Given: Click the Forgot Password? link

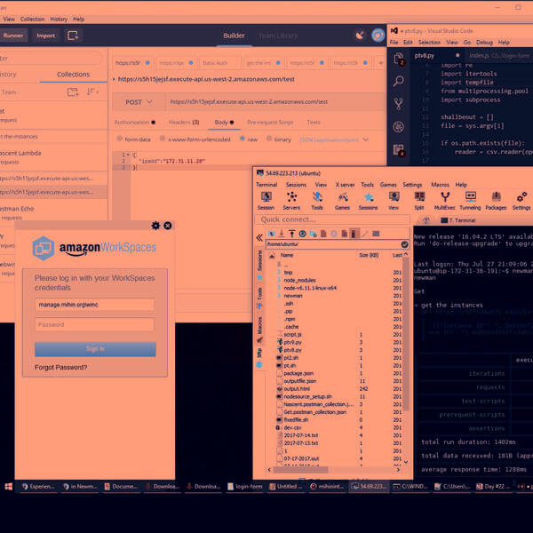Looking at the screenshot, I should (61, 367).
